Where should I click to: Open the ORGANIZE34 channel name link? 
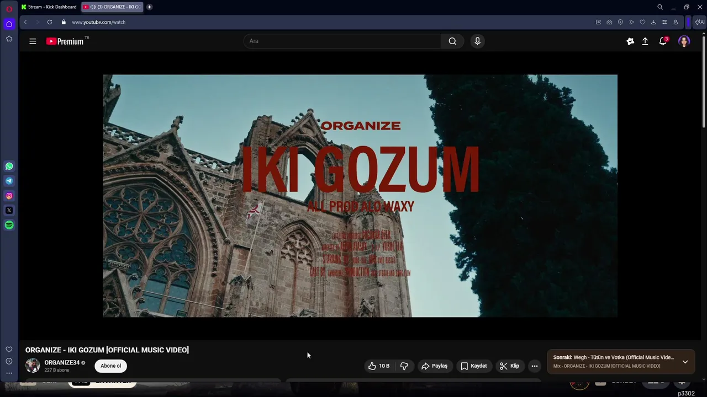coord(62,363)
